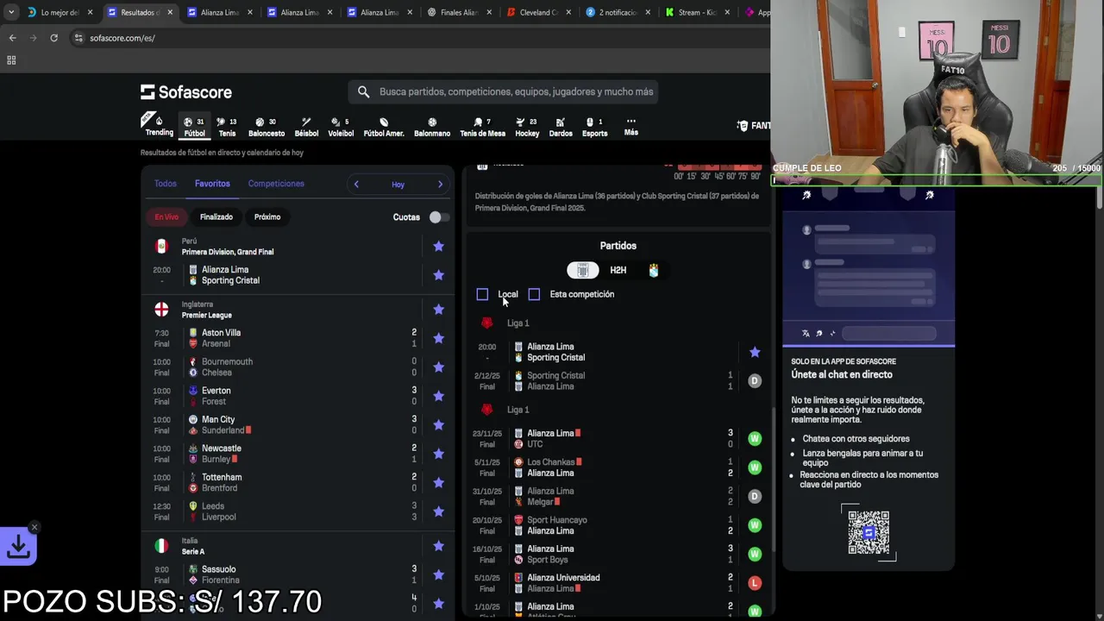Click the Liga 1 heading above the 23/11/25 match
Screen dimensions: 1104x621
(517, 410)
